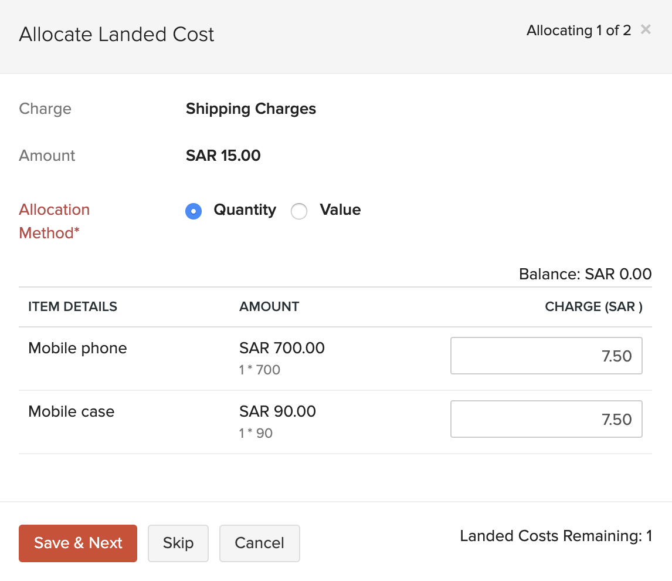Click the Landed Costs Remaining counter
672x581 pixels.
(x=555, y=536)
